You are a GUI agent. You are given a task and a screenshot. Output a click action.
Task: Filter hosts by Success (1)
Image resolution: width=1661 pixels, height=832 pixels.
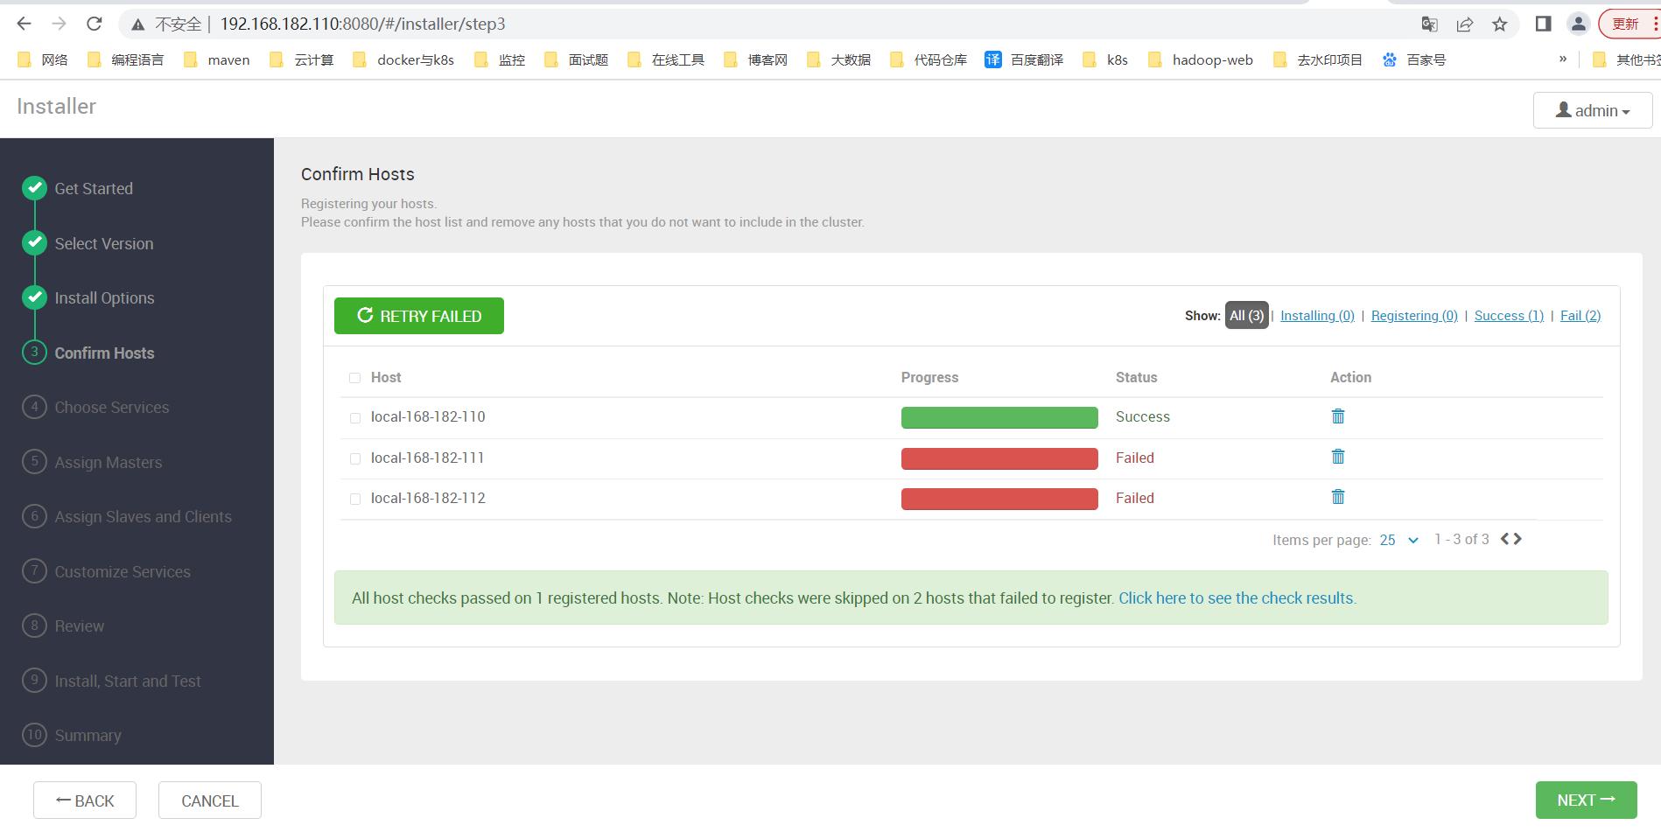click(x=1509, y=316)
